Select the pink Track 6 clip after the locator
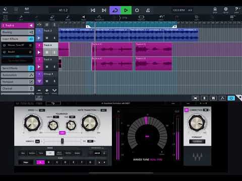The image size is (242, 181). tap(112, 49)
